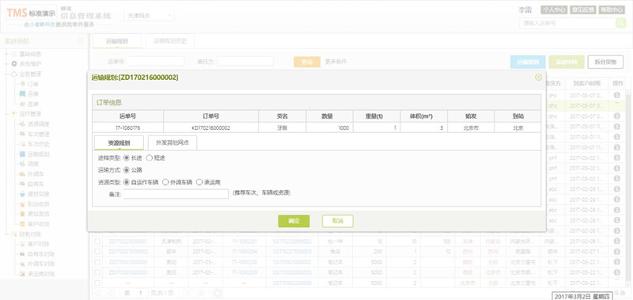
Task: Open 车次历史 in the navigation tree
Action: (x=38, y=144)
